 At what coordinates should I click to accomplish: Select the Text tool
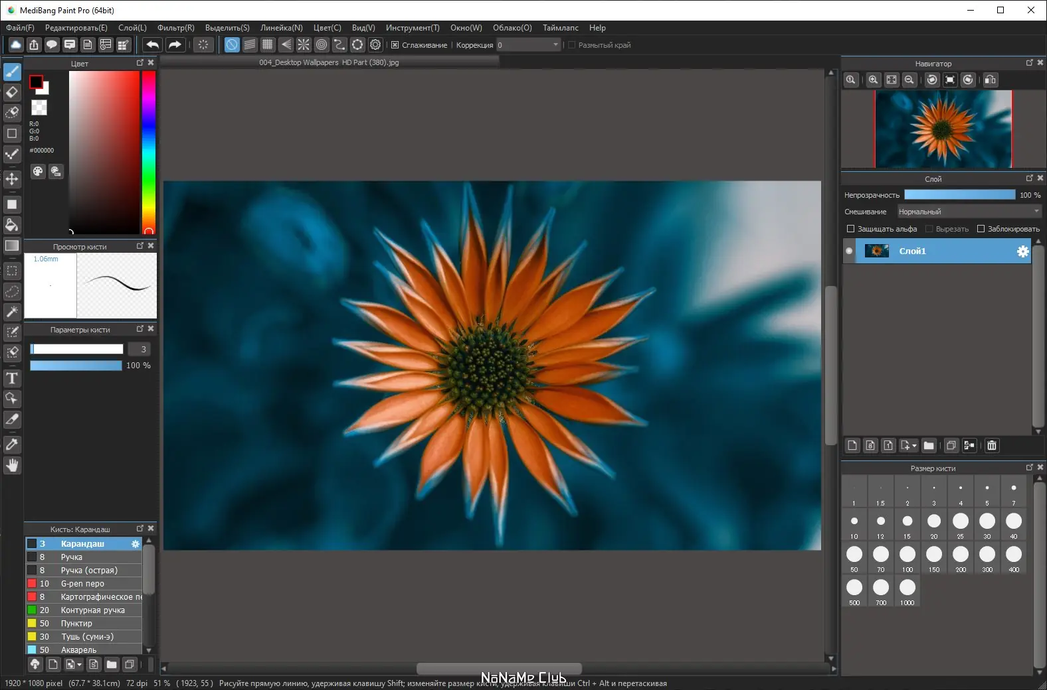pos(12,379)
